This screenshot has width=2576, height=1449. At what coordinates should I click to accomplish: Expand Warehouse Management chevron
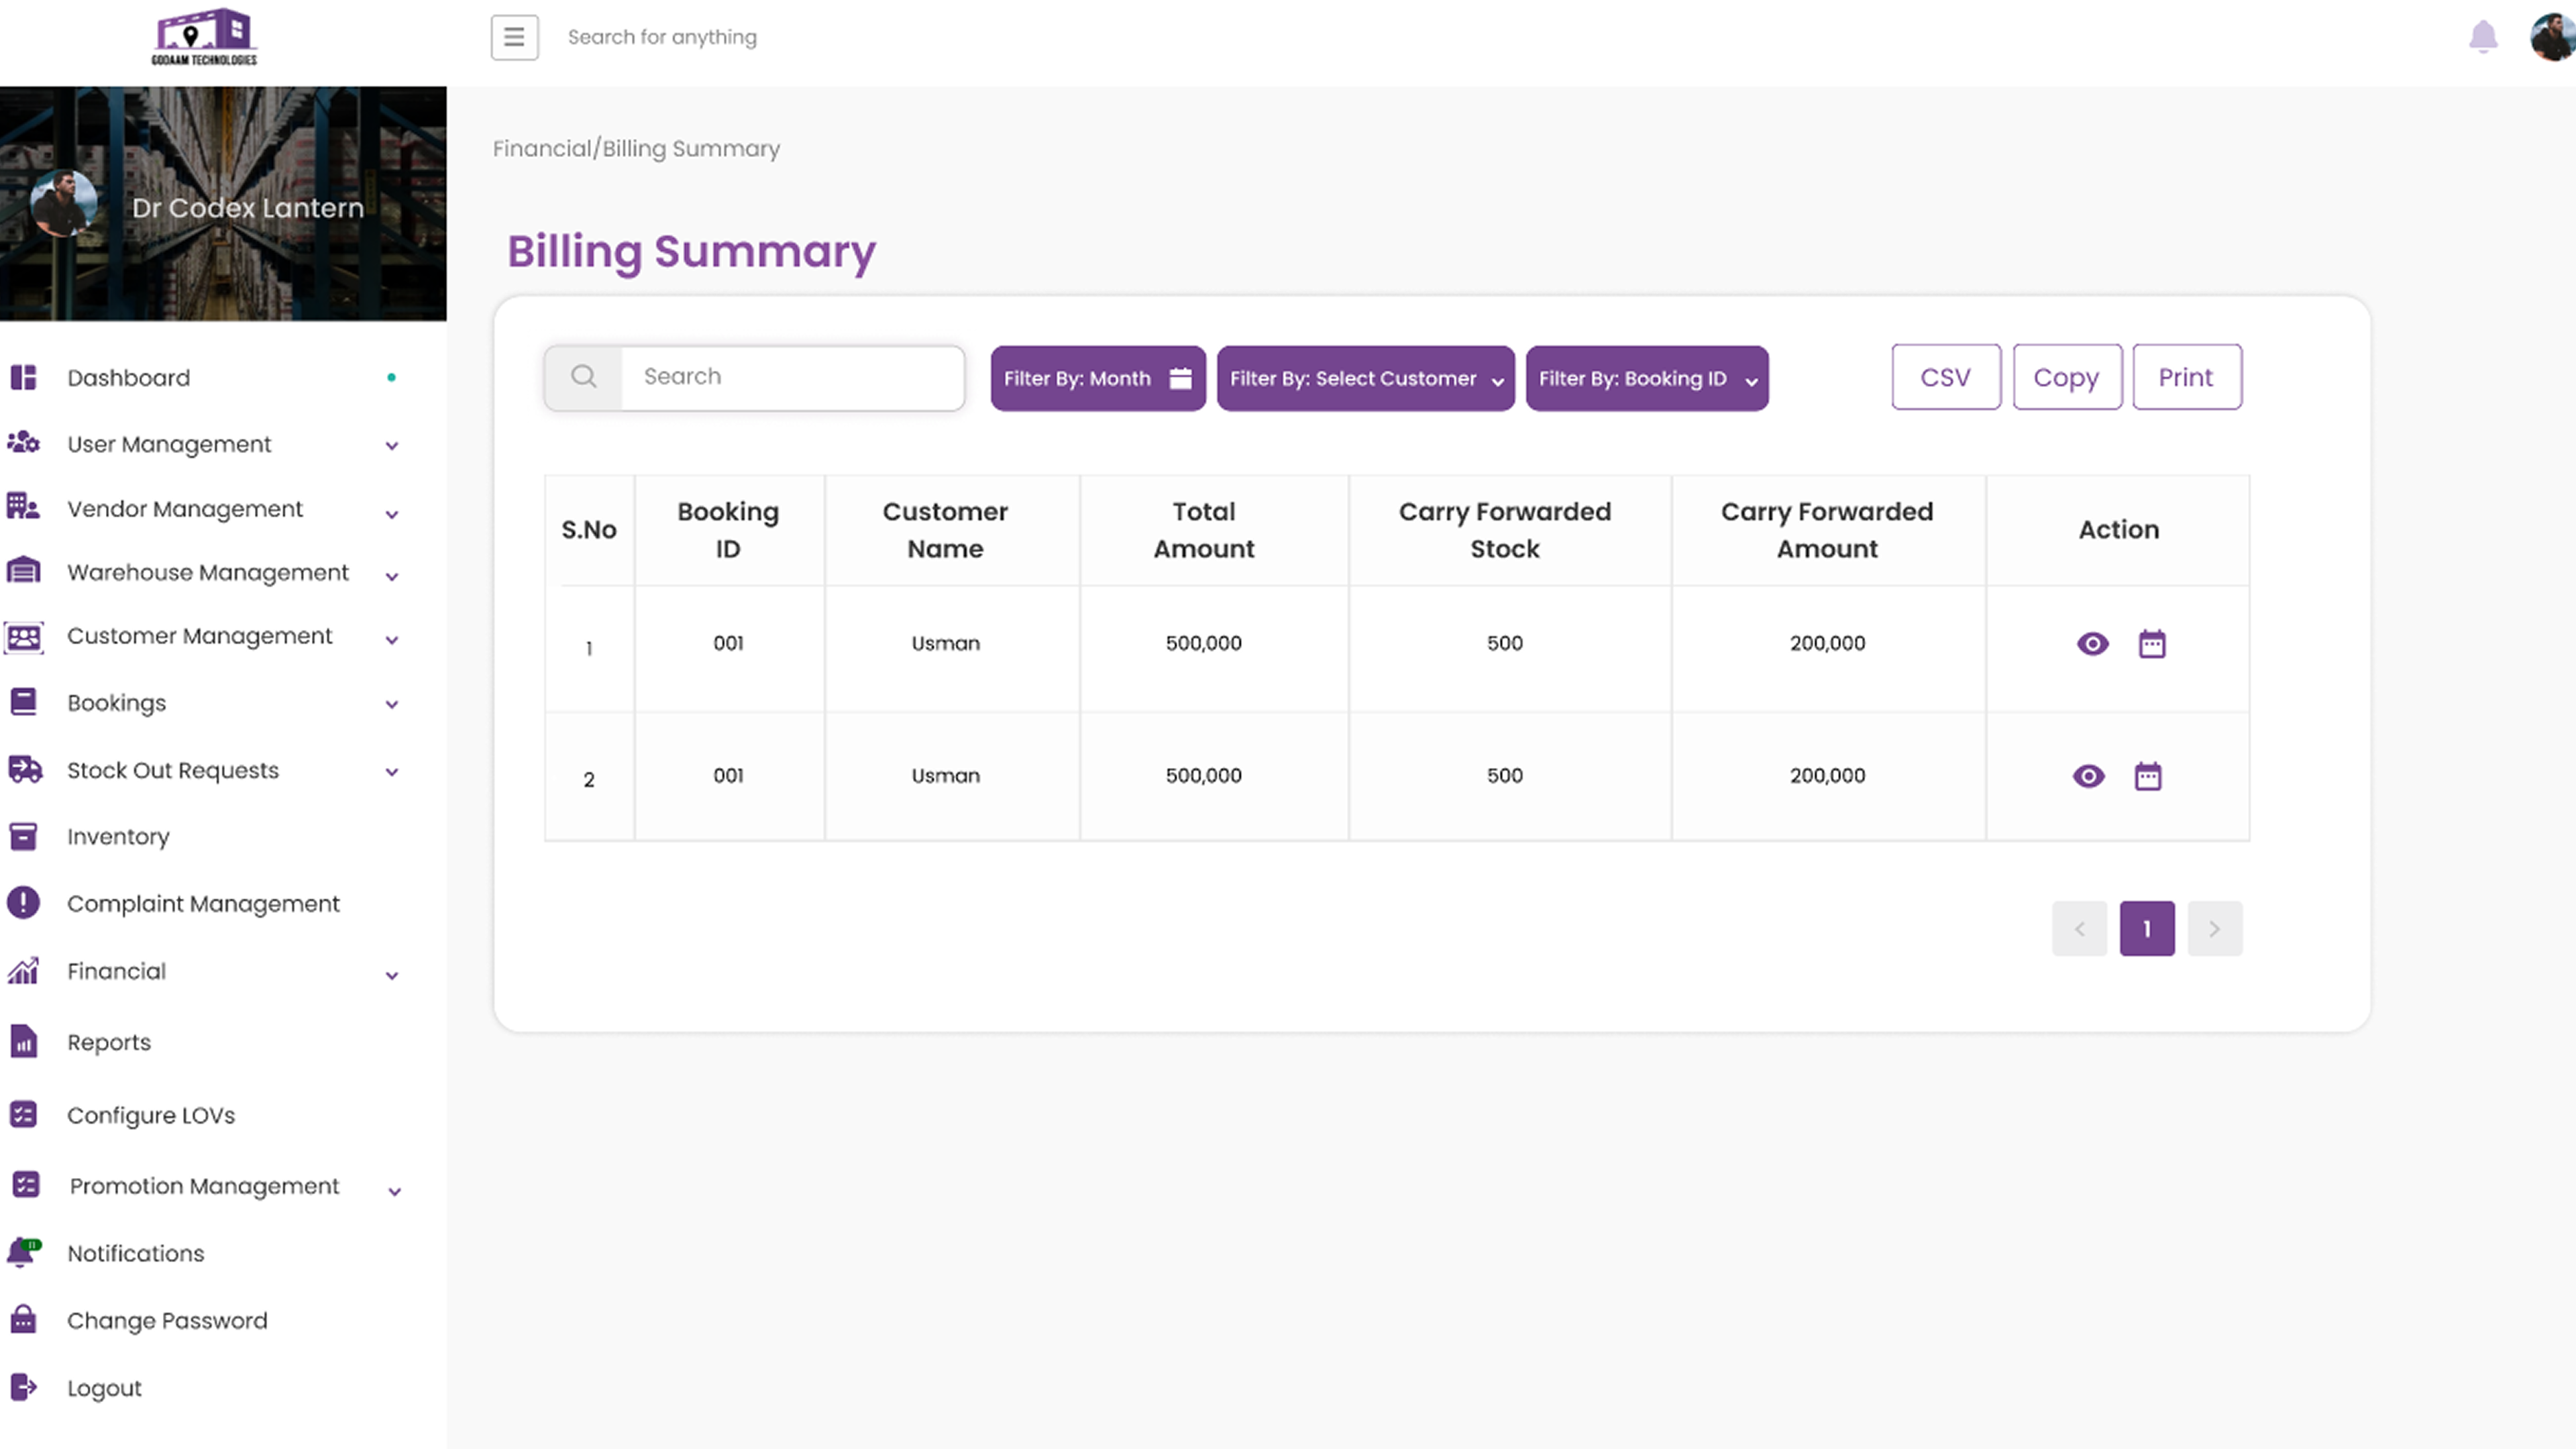coord(392,576)
